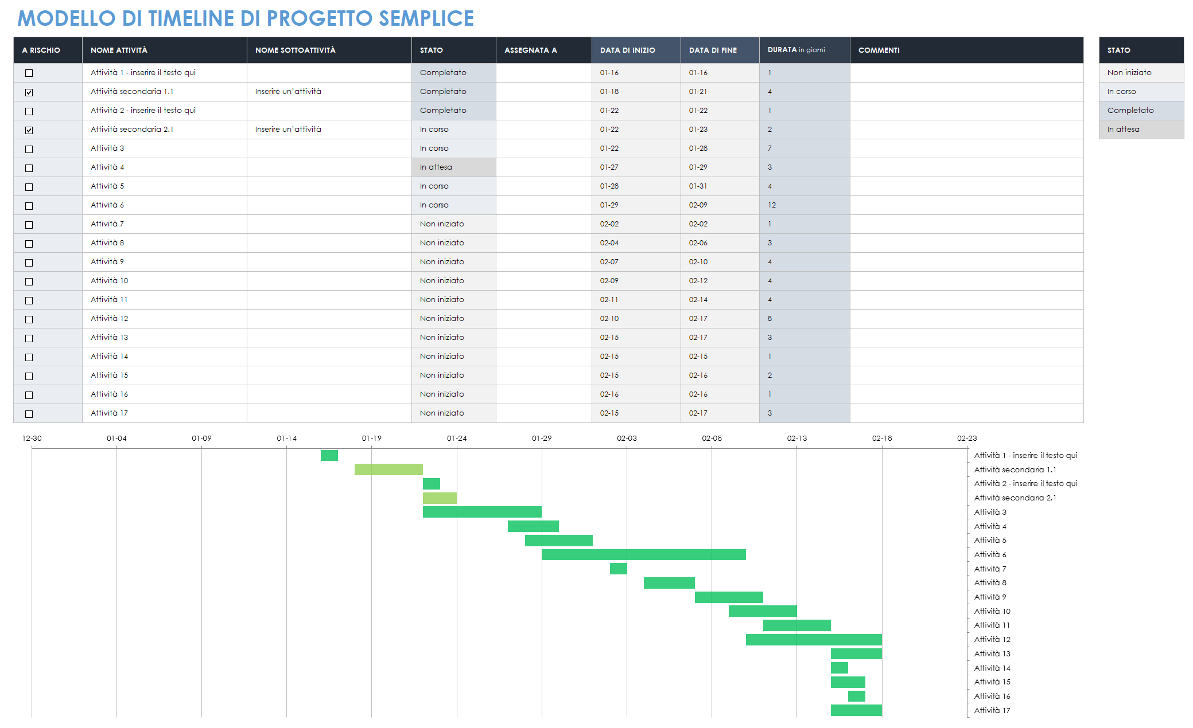Select the Gantt bar for Attività 7
The image size is (1193, 728).
point(619,569)
